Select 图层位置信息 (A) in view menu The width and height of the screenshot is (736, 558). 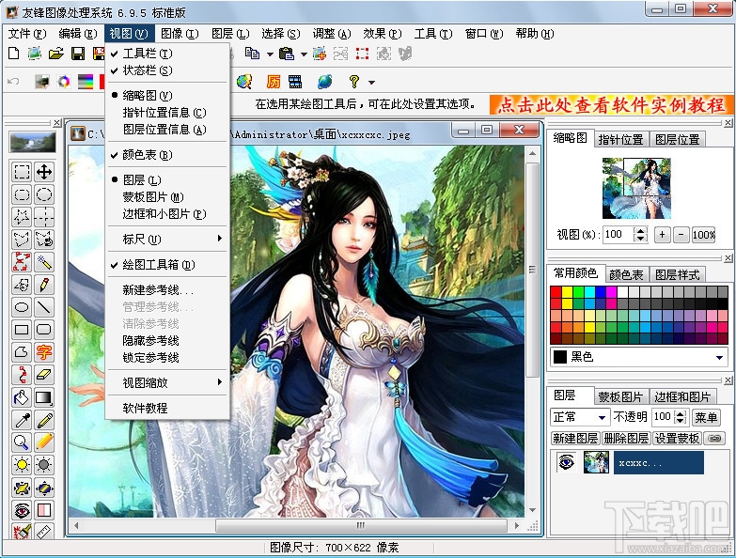click(x=167, y=130)
